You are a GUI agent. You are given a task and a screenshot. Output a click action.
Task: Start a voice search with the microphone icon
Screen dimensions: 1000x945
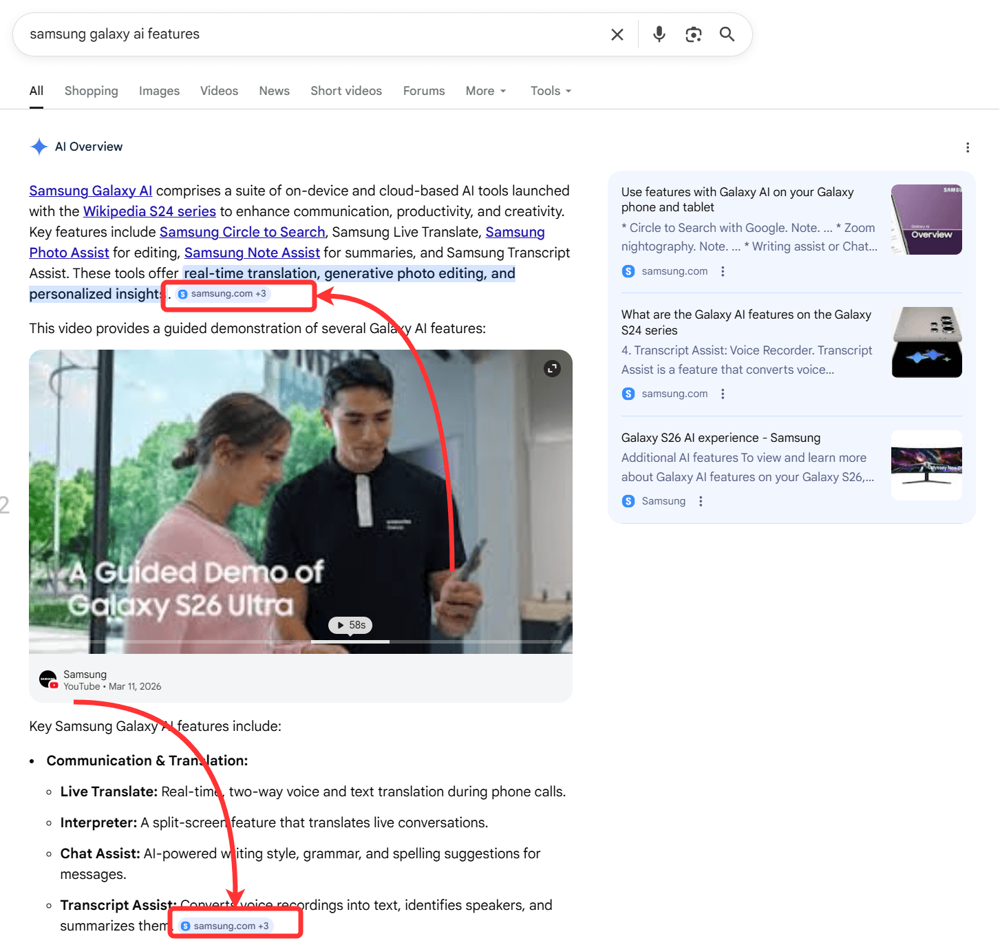click(659, 34)
